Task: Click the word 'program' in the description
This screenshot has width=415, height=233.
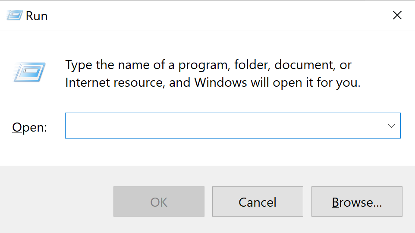Action: (x=204, y=66)
